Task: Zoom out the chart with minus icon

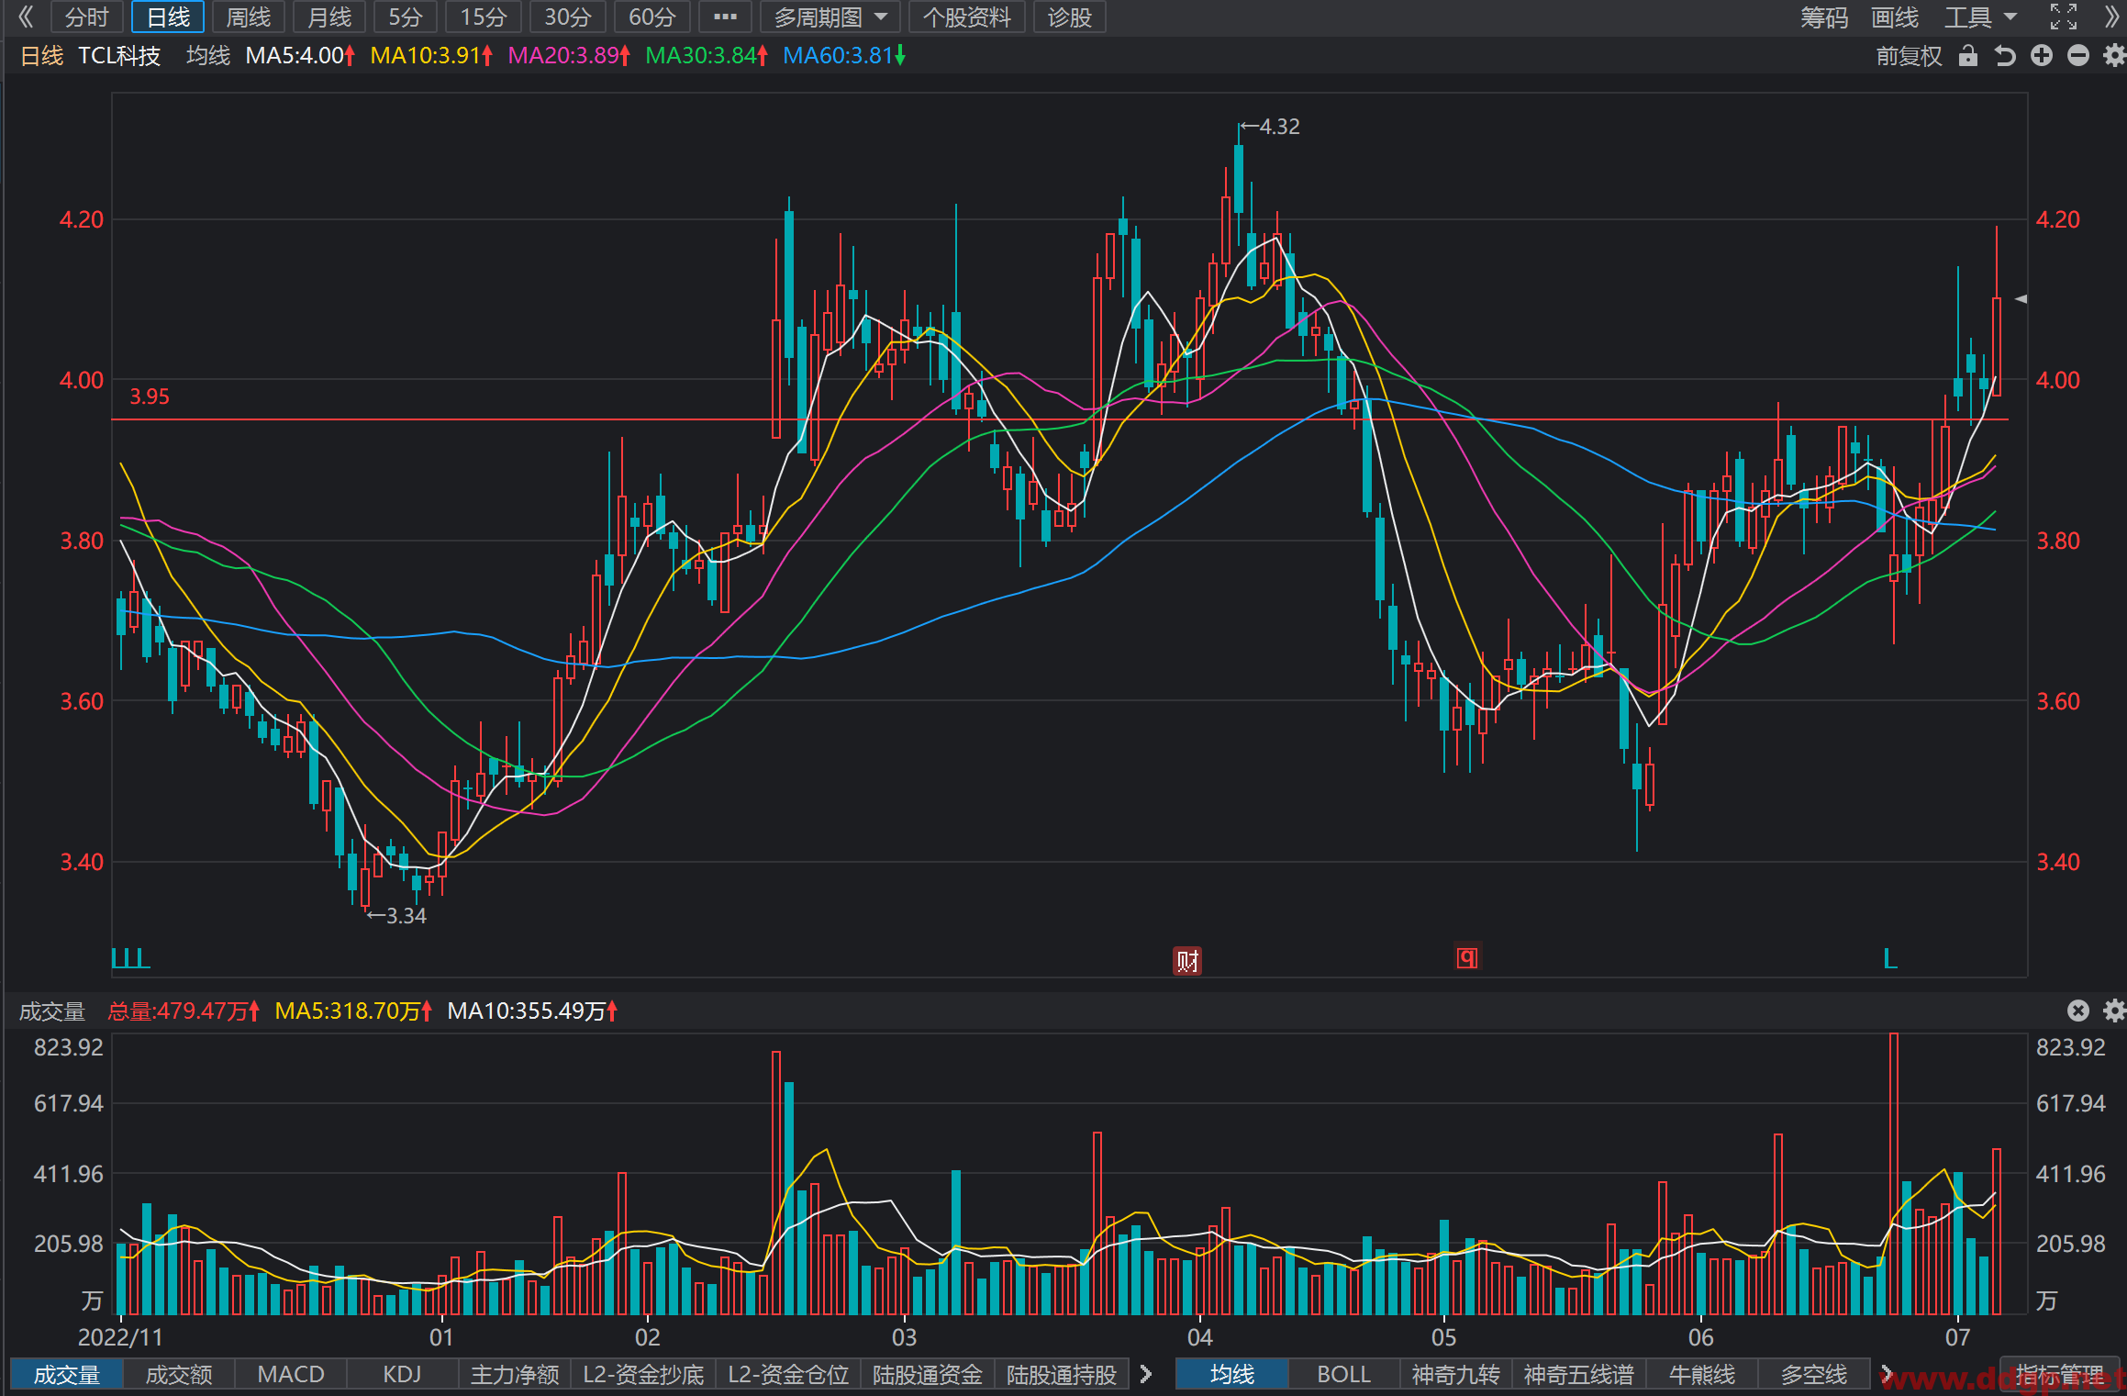Action: [x=2078, y=56]
